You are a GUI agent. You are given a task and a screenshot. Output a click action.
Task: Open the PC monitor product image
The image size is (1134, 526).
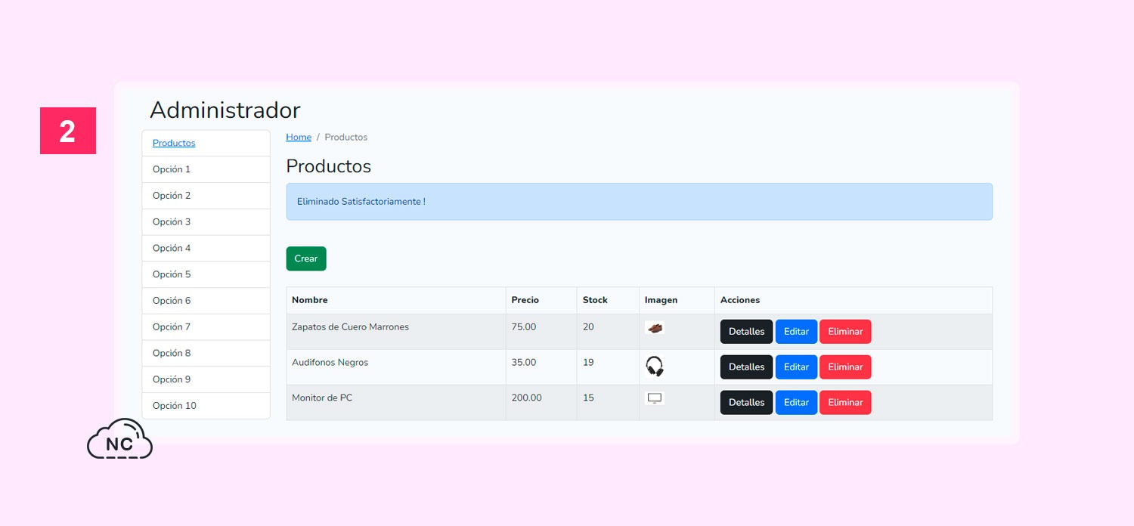click(x=655, y=398)
